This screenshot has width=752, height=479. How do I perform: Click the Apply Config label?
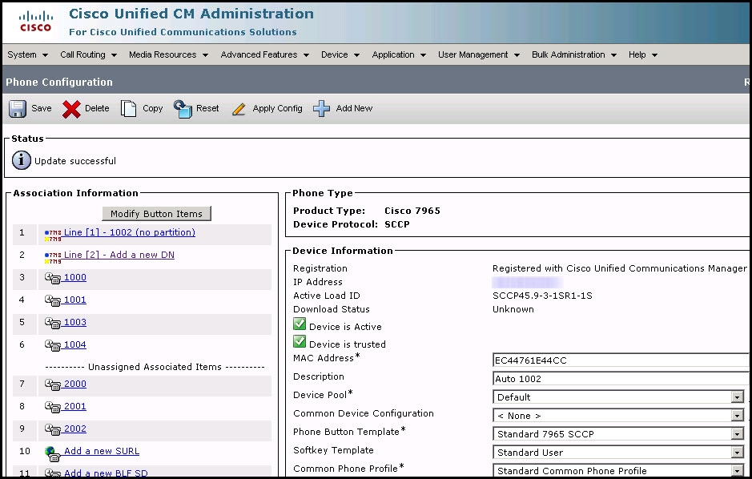[x=277, y=108]
